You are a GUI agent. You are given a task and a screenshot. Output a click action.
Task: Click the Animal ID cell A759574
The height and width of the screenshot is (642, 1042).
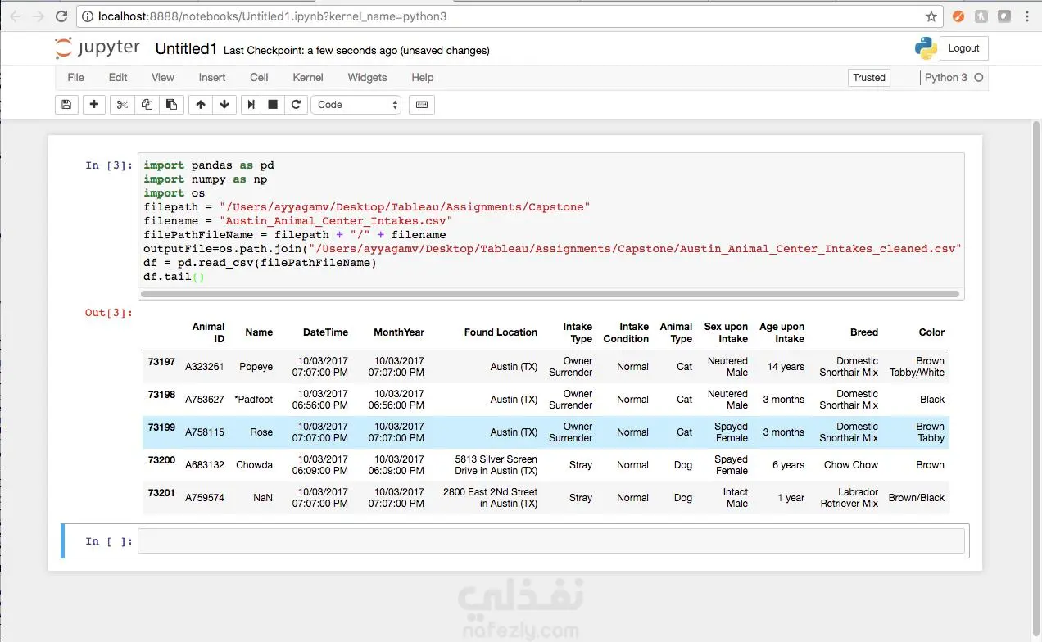point(205,498)
